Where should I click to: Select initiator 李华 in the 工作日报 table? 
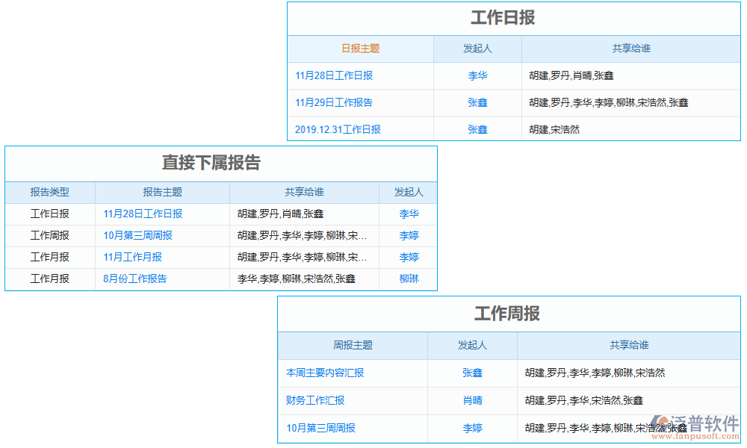point(477,75)
